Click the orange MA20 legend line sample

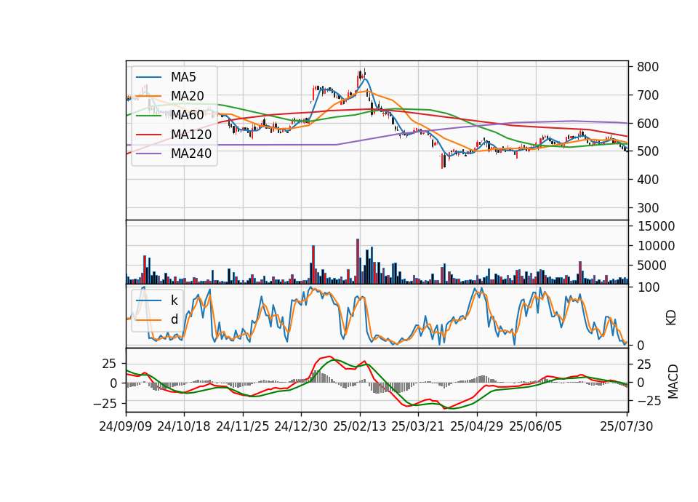click(x=148, y=96)
